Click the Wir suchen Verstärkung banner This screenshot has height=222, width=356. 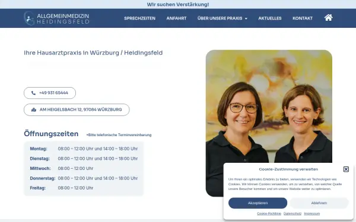click(178, 5)
